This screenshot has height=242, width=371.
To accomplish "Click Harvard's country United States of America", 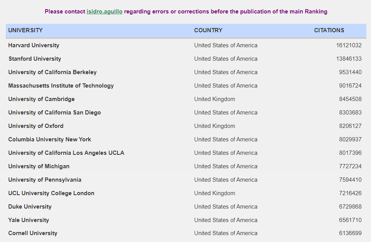I will (x=226, y=45).
